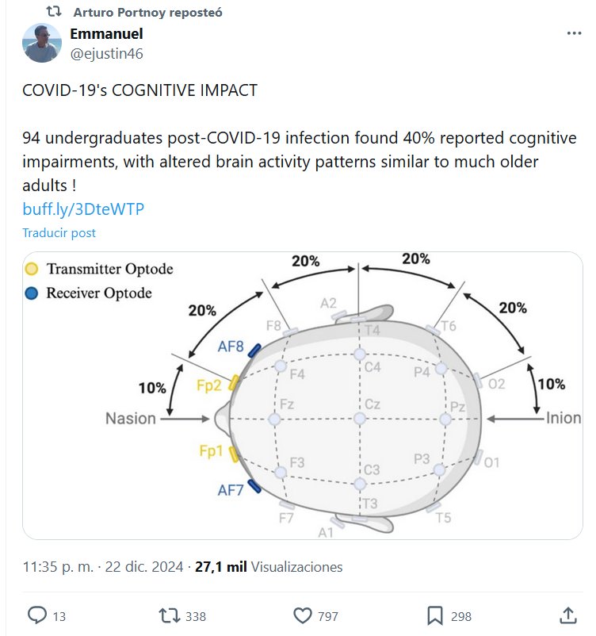Click the repost icon beside Arturo Portnoy
596x636 pixels.
pyautogui.click(x=55, y=12)
